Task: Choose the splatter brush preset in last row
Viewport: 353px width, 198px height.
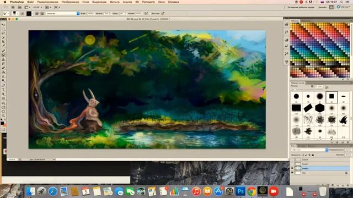Action: (x=308, y=131)
